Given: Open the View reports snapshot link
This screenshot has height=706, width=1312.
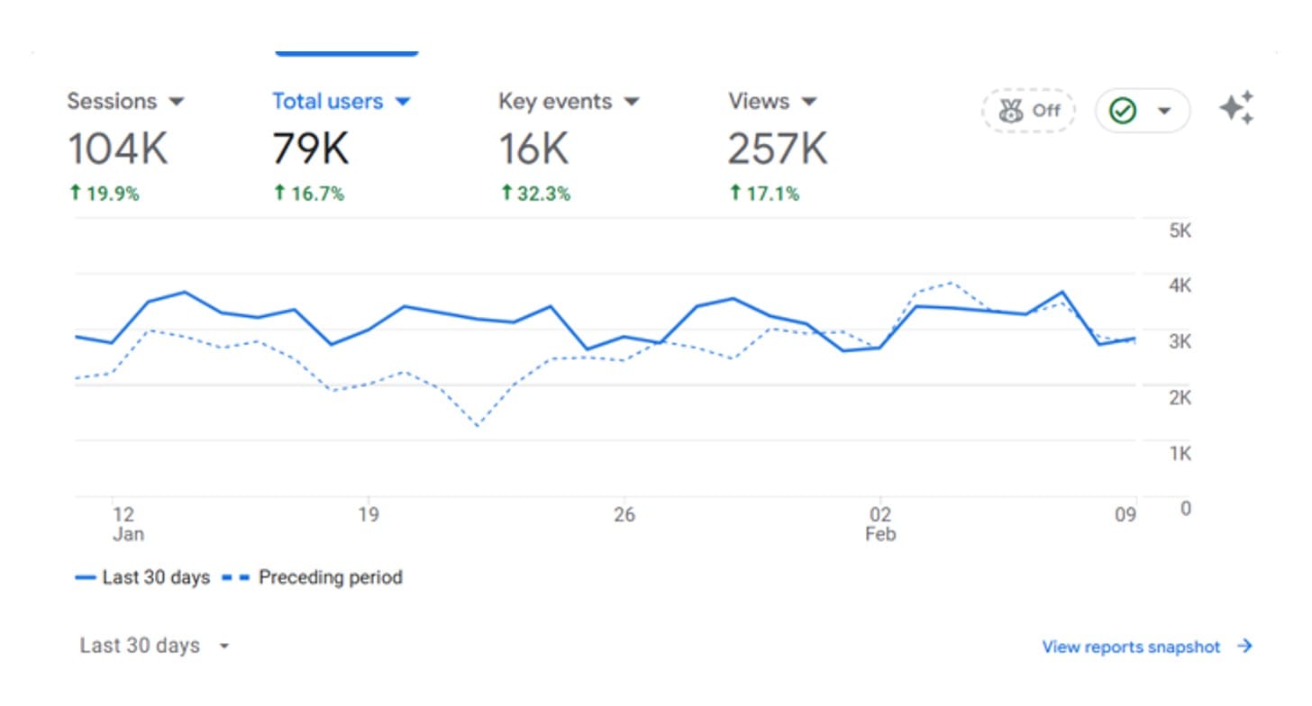Looking at the screenshot, I should (1130, 647).
